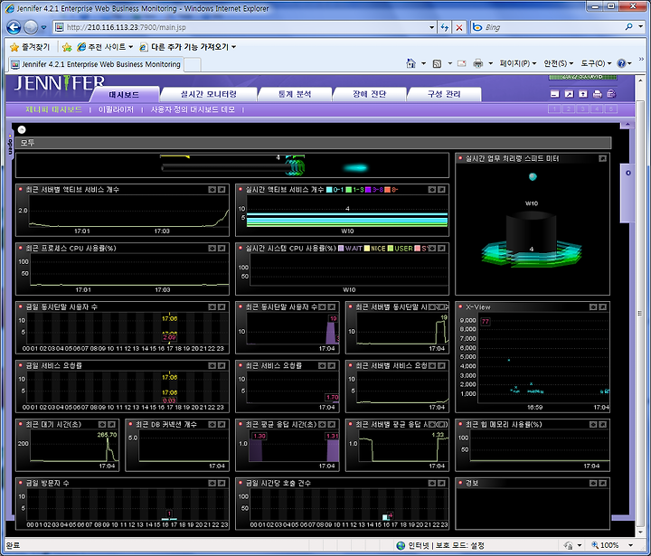Open settings of 금일 동시단말 사용자 수
The image size is (651, 556).
(212, 306)
